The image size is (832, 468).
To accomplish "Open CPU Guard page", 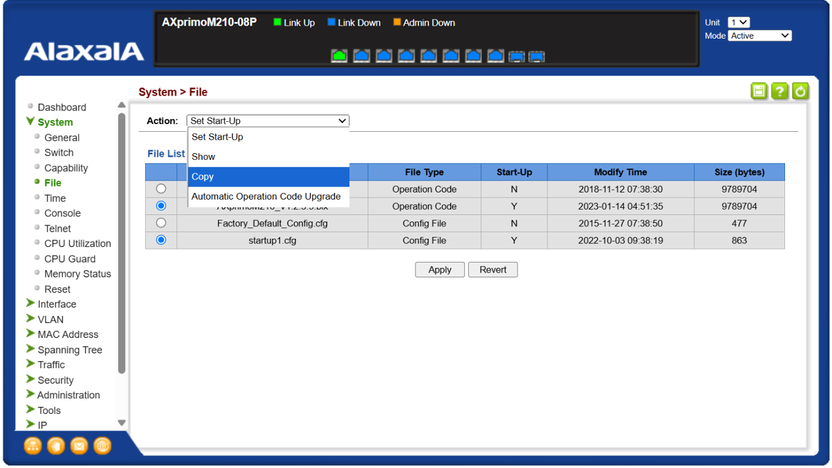I will 70,259.
